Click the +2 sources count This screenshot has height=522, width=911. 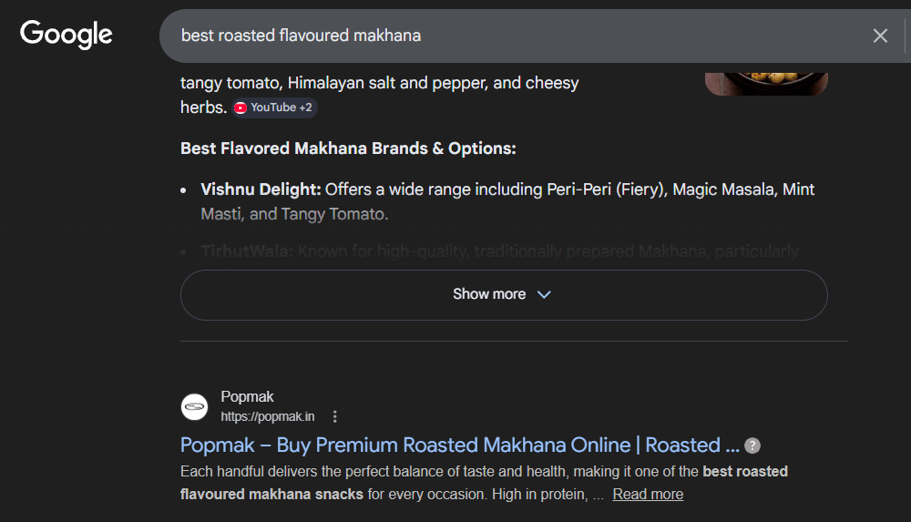[x=305, y=107]
